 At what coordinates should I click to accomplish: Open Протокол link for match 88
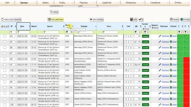click(x=165, y=47)
